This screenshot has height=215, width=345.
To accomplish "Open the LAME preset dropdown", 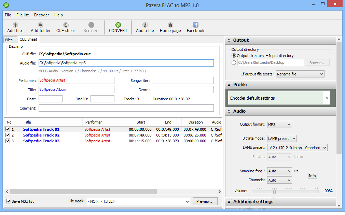I will click(297, 148).
